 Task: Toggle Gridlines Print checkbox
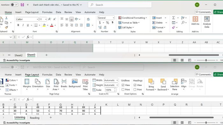(123, 89)
